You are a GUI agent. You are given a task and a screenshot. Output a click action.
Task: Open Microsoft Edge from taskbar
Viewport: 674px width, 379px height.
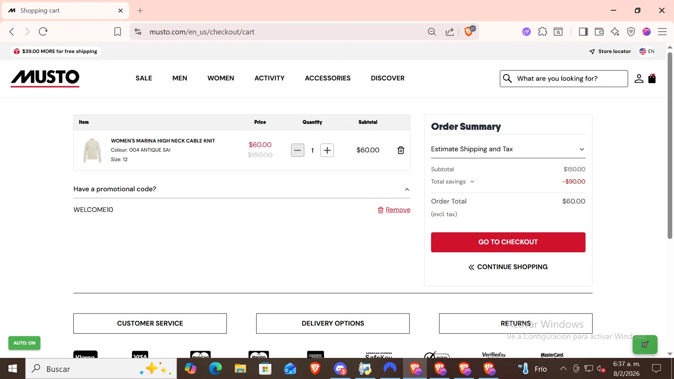pos(216,369)
